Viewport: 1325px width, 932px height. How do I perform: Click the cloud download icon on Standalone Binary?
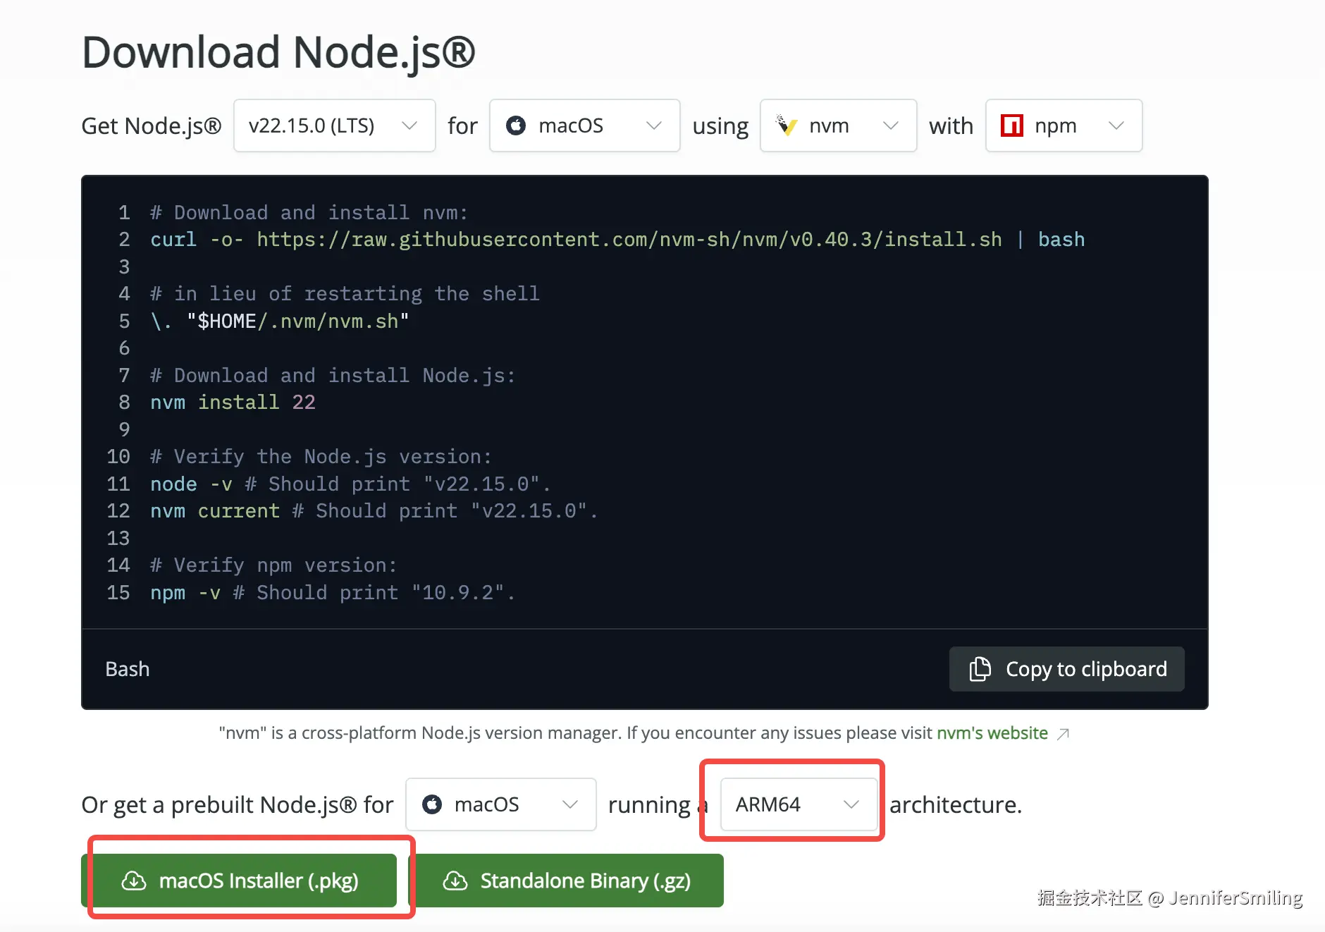point(455,881)
